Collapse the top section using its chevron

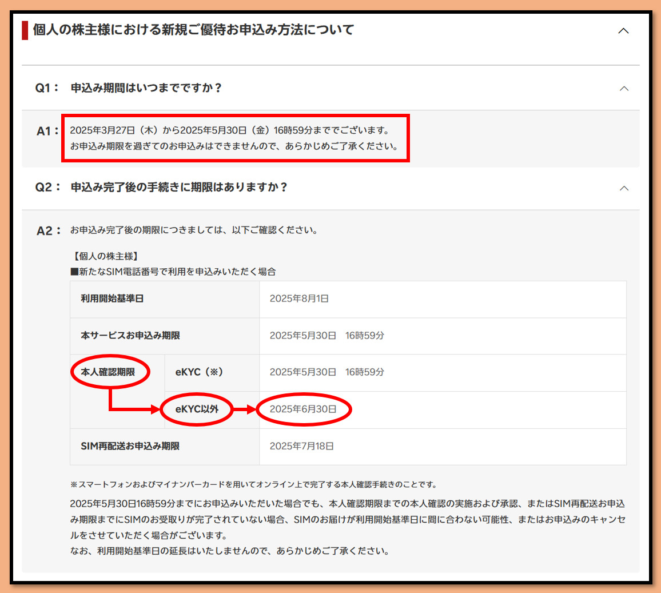[x=623, y=31]
